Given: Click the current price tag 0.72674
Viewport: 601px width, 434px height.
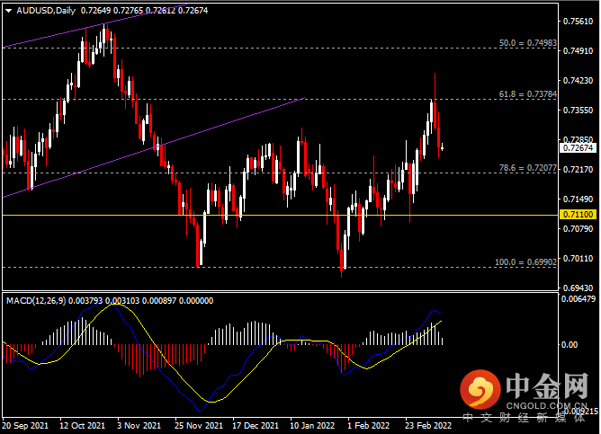Looking at the screenshot, I should 576,147.
